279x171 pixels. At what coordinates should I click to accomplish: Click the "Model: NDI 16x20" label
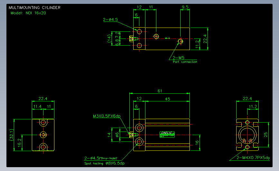28,13
